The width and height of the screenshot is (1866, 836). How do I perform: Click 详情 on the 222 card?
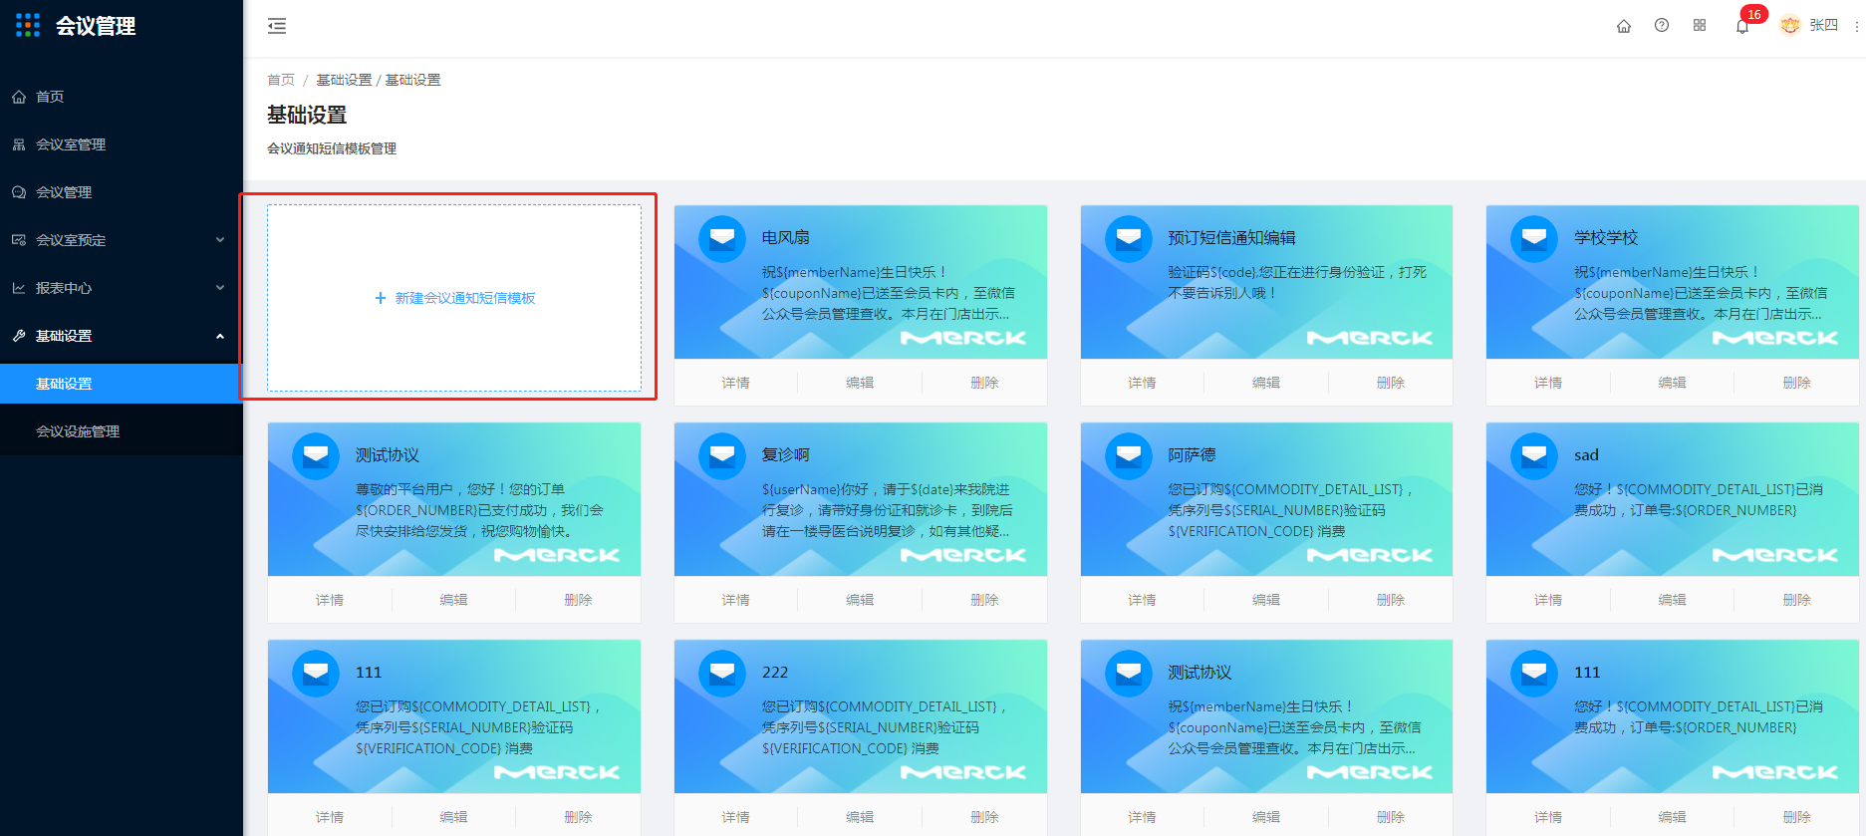735,817
